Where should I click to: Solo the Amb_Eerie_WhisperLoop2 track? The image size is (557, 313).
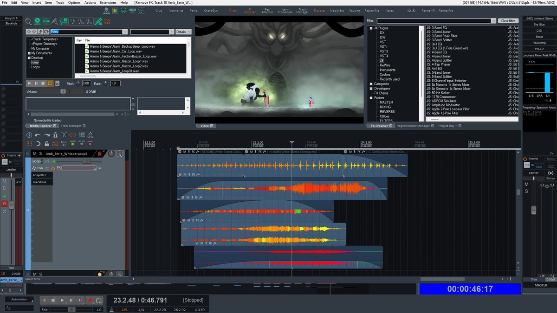[x=40, y=153]
